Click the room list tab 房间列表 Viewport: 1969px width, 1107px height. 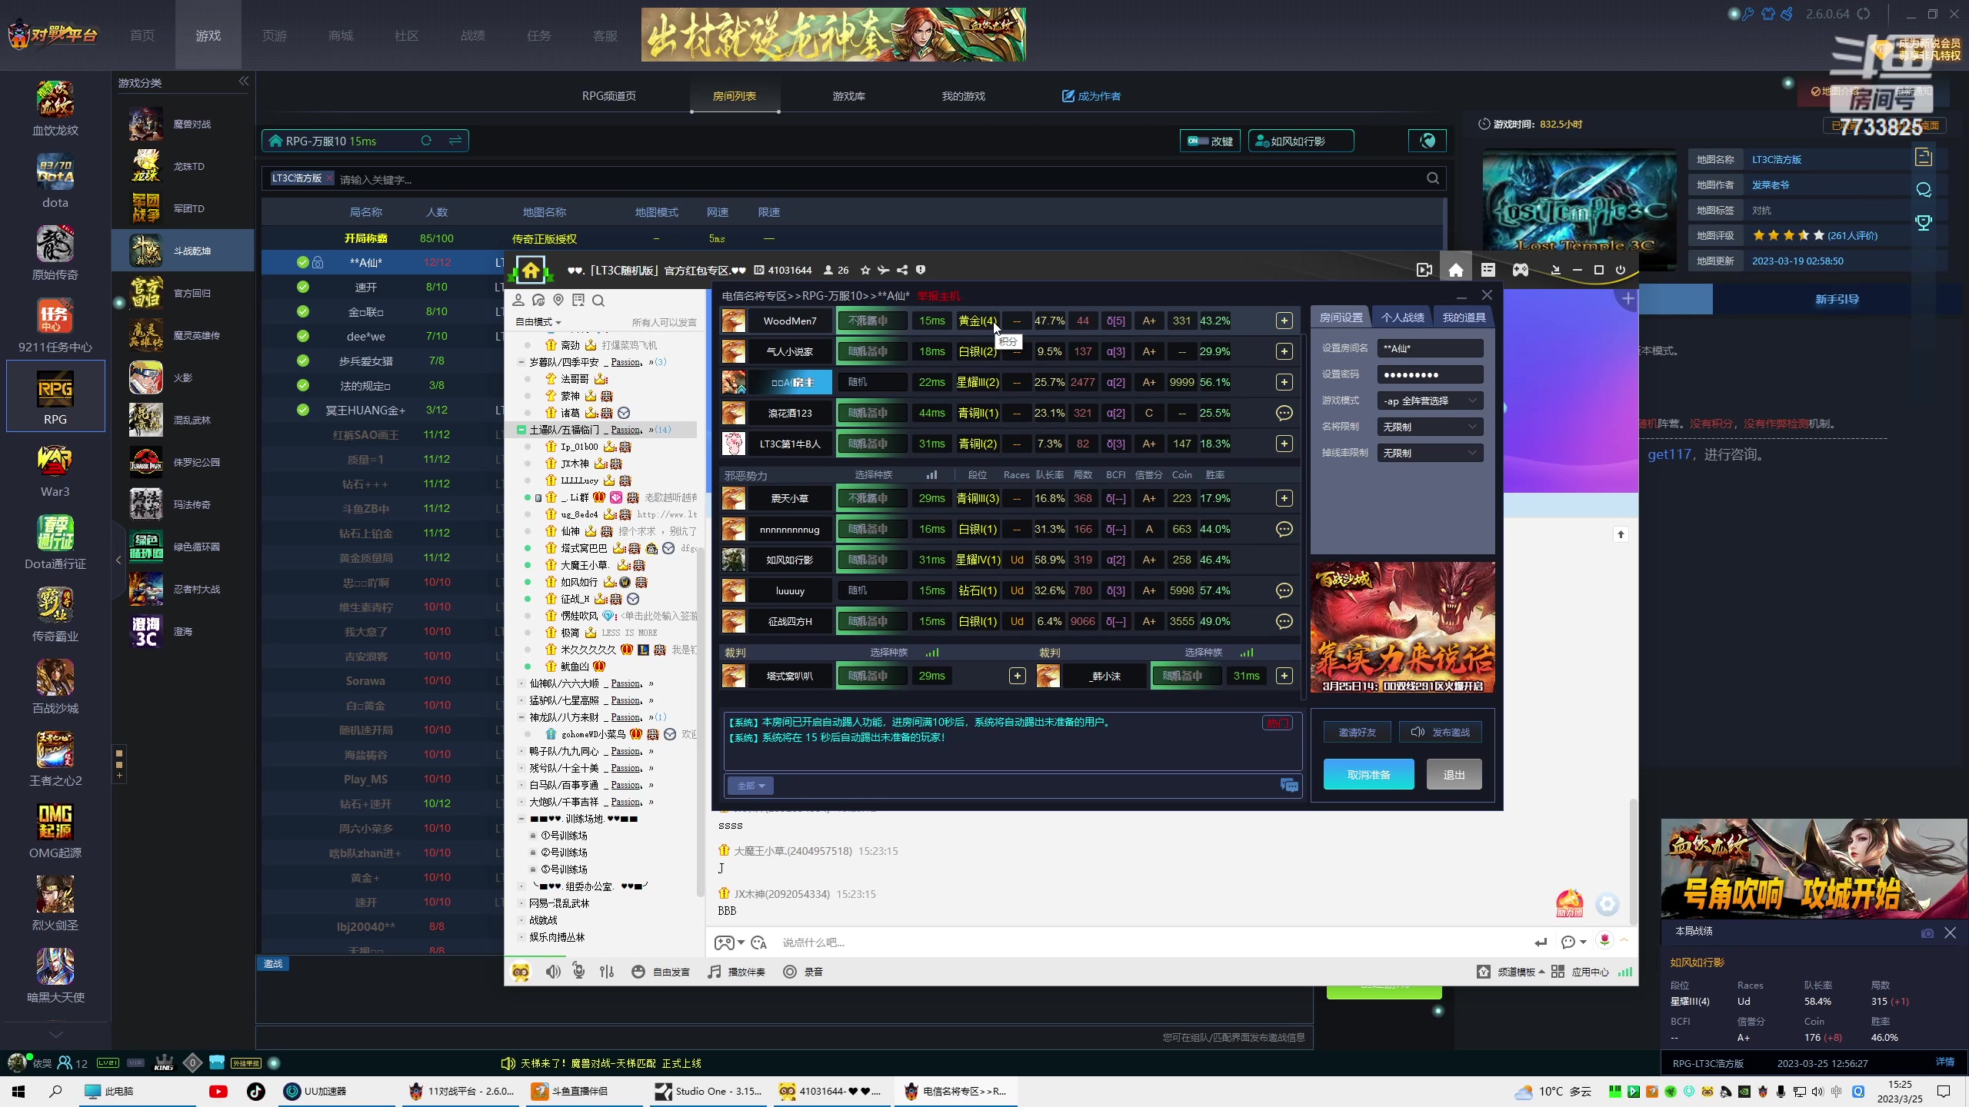[x=730, y=95]
